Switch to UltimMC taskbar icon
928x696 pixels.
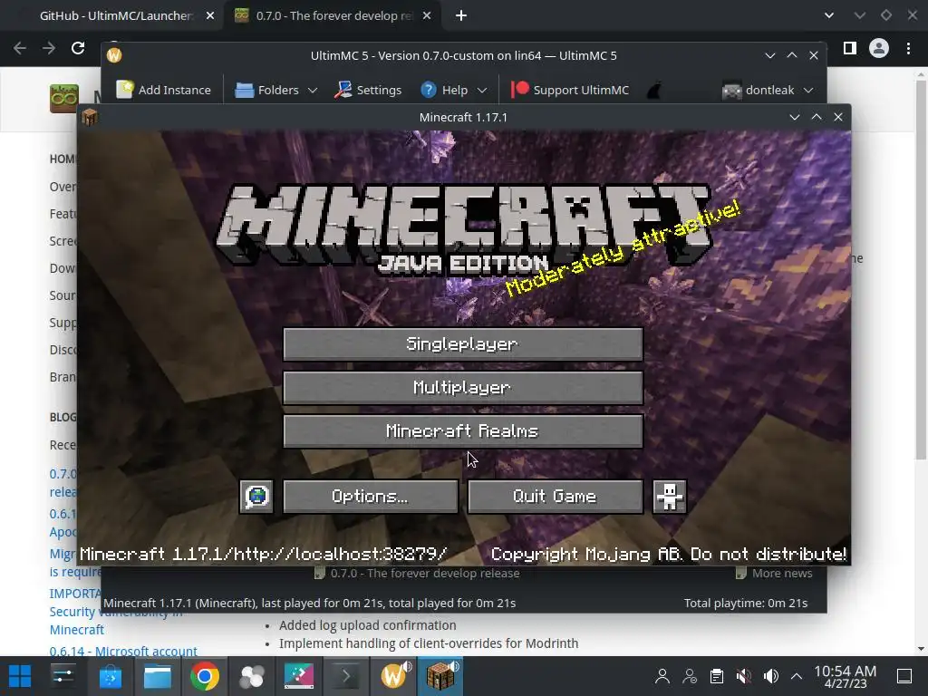tap(394, 676)
